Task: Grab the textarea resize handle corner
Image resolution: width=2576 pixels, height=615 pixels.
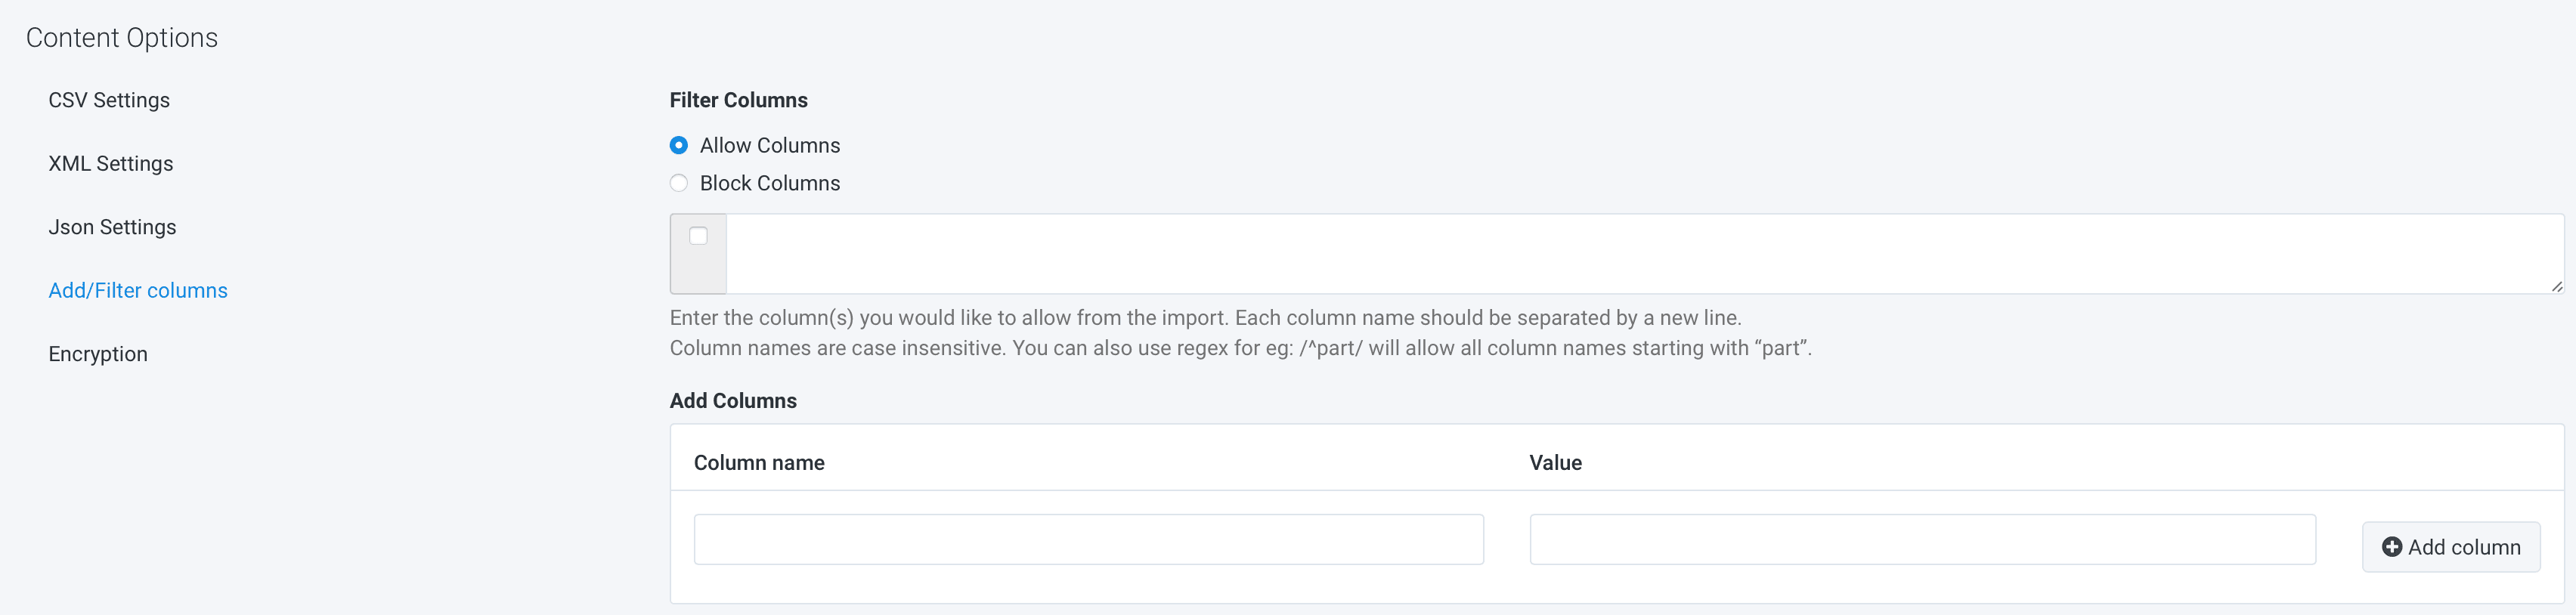Action: (2556, 286)
